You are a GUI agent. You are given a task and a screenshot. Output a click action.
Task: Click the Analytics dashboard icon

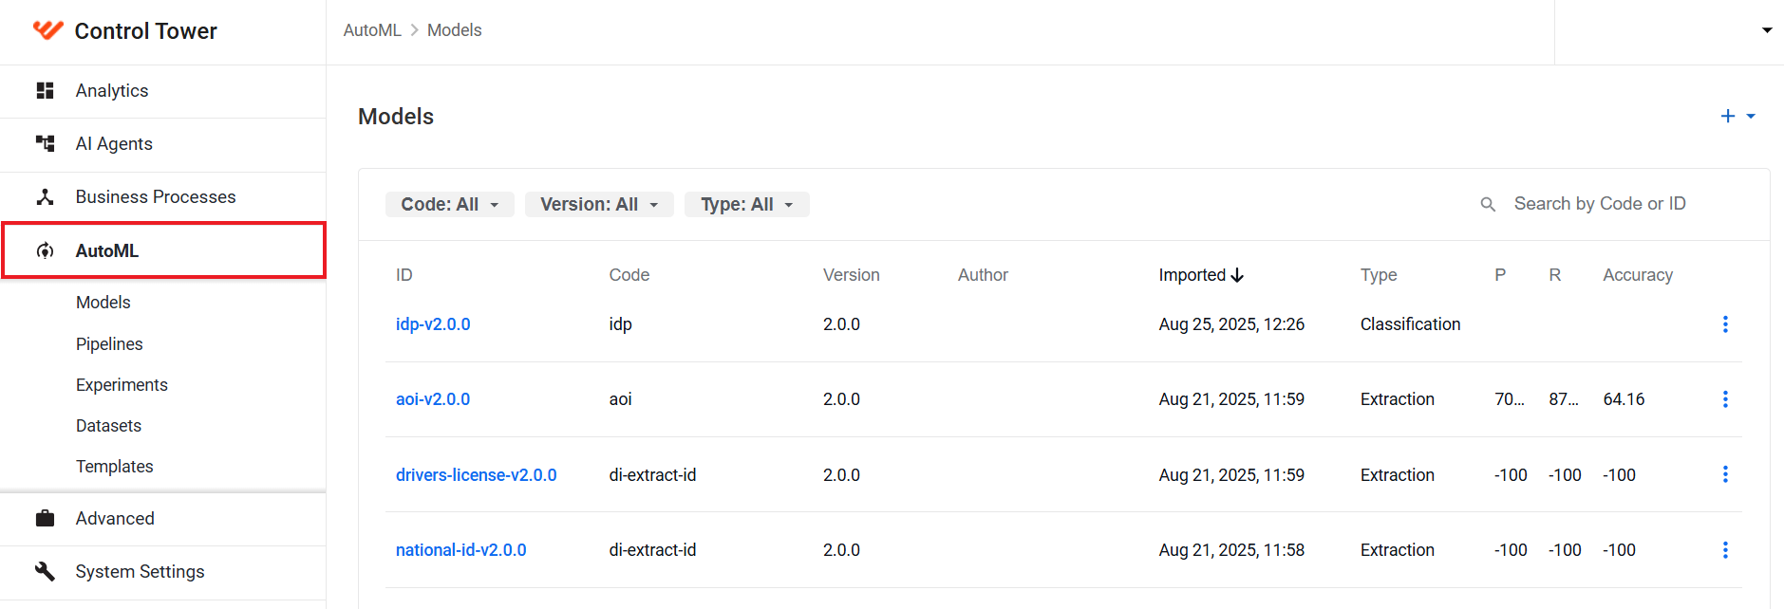(45, 91)
